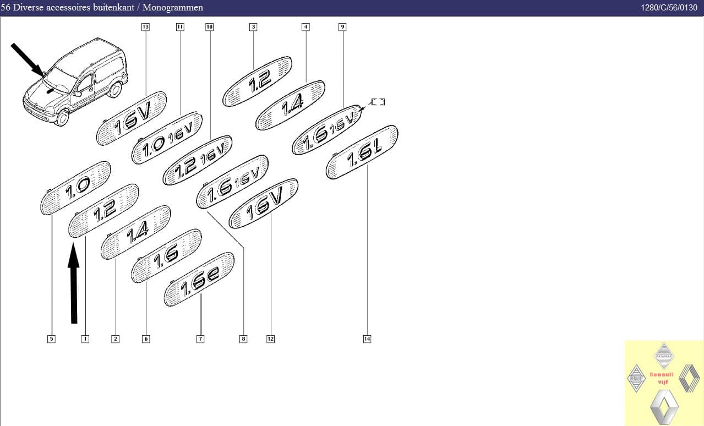
Task: Click the red "Renault vijf" text
Action: [662, 378]
